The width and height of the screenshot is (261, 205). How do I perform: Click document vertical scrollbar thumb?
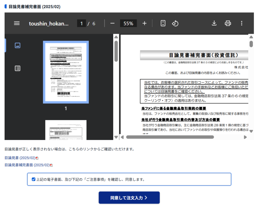251,44
